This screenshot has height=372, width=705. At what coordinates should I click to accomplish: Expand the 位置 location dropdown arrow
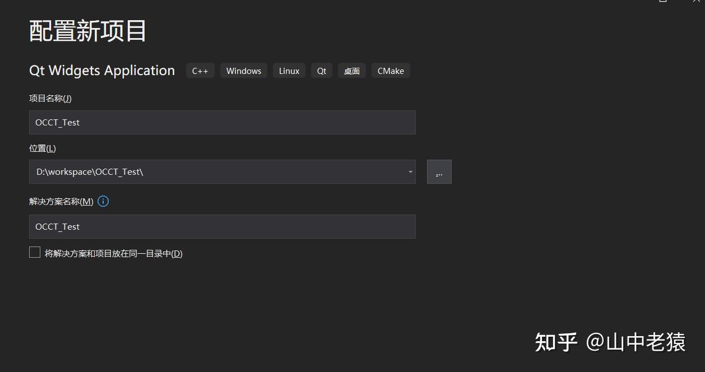[x=411, y=172]
